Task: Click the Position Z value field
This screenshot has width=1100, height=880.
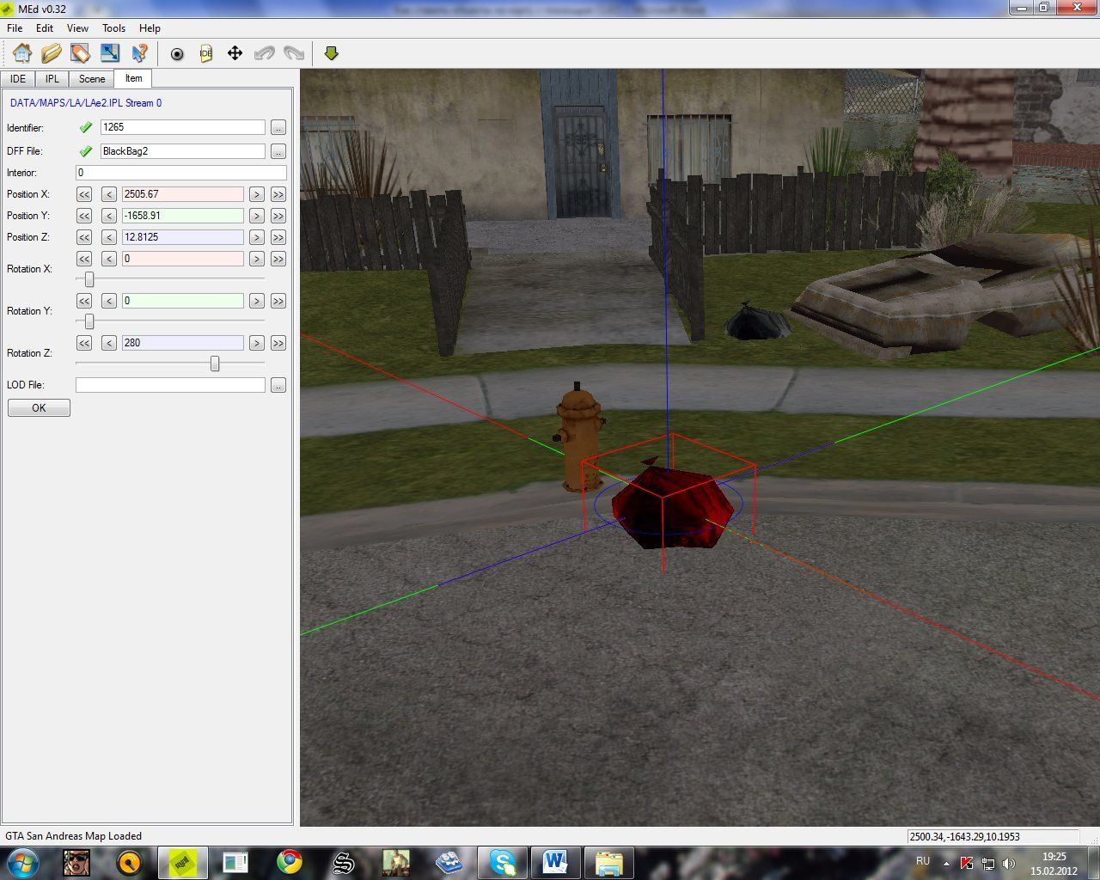Action: (182, 237)
